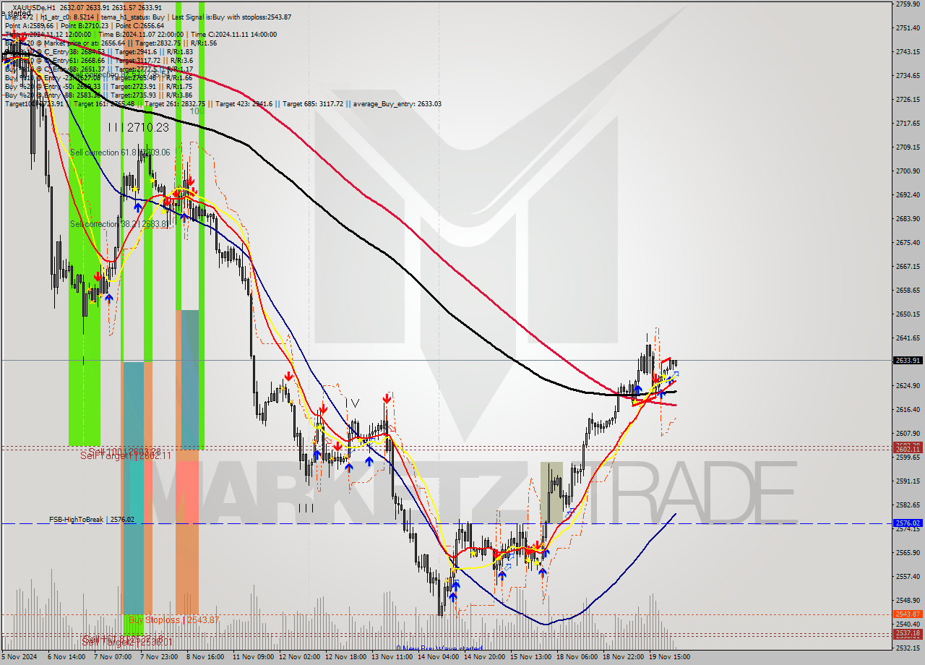This screenshot has width=925, height=665.
Task: Click the 2667.16 price axis label
Action: (x=907, y=266)
